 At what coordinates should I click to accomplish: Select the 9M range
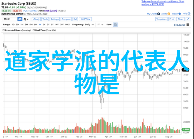point(36,24)
